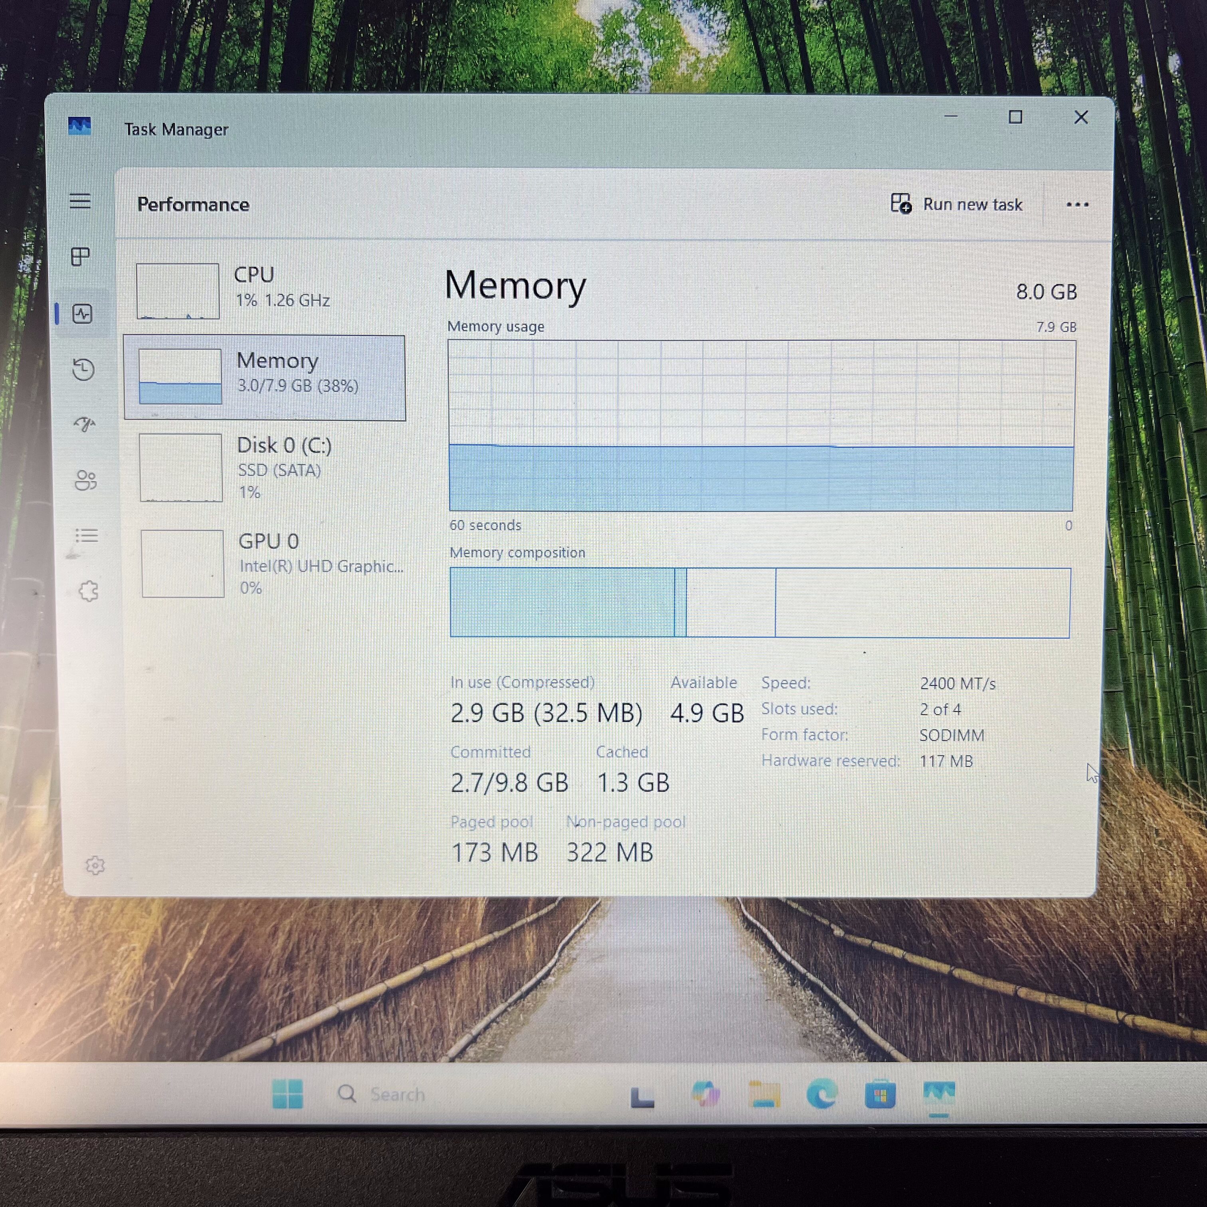Close the Task Manager window
The width and height of the screenshot is (1207, 1207).
coord(1081,117)
